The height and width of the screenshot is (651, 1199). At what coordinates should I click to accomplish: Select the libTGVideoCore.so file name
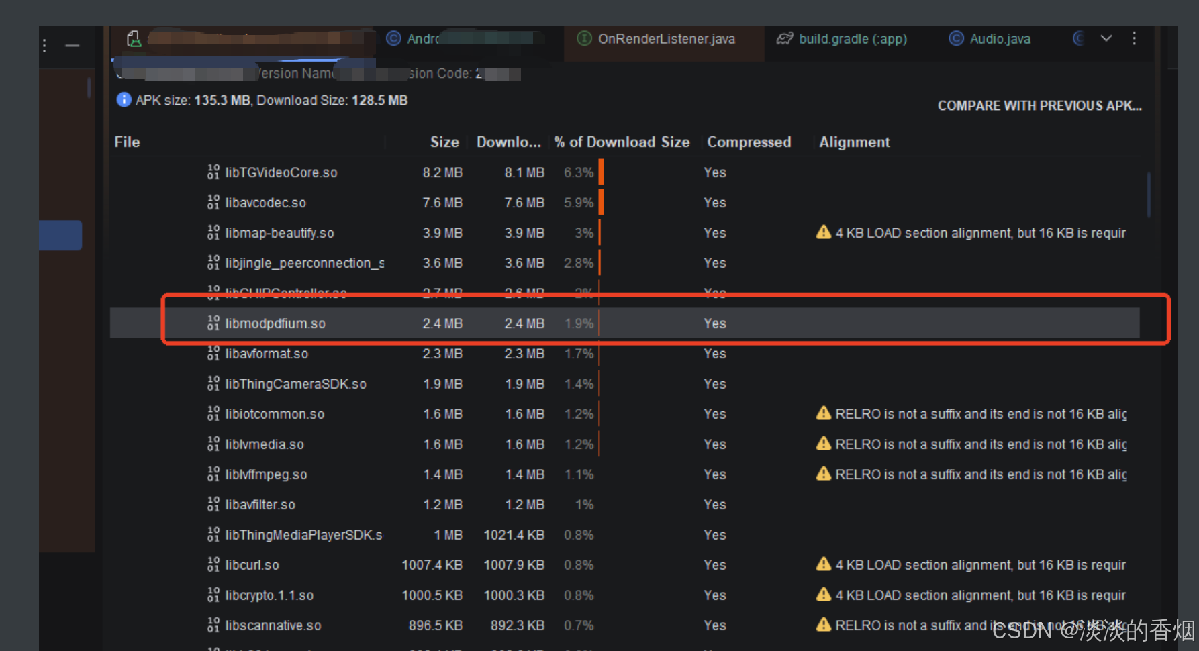pyautogui.click(x=281, y=172)
